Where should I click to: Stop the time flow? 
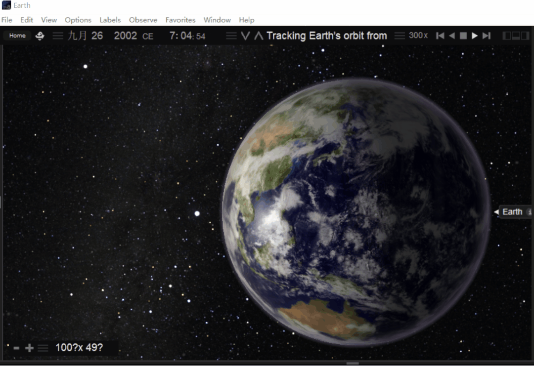[x=463, y=36]
